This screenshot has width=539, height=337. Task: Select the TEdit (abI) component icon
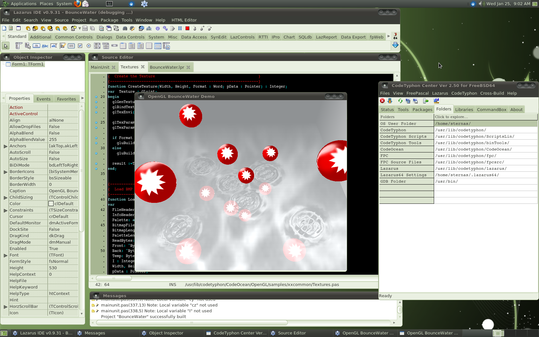pyautogui.click(x=54, y=46)
